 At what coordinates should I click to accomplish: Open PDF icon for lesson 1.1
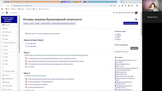tap(26, 58)
